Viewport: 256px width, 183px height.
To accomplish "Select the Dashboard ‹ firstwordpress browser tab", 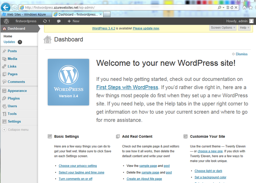I will [x=78, y=15].
